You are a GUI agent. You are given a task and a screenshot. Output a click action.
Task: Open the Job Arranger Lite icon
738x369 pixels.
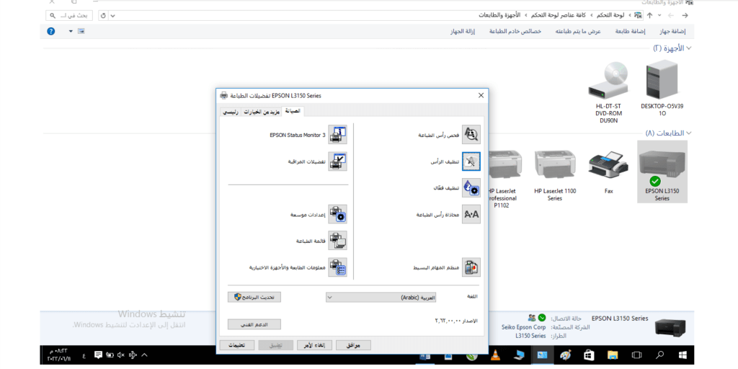(471, 267)
